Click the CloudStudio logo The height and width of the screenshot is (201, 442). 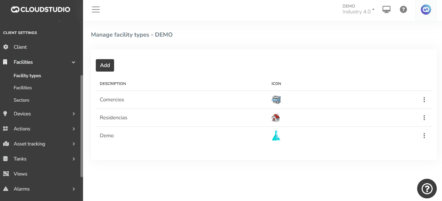pos(41,9)
